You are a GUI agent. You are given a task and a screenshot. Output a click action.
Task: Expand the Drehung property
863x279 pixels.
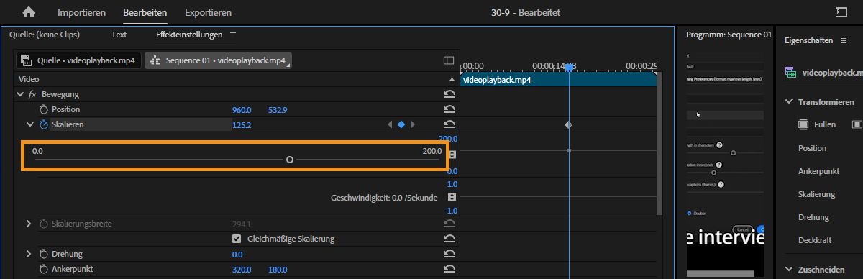pos(29,254)
